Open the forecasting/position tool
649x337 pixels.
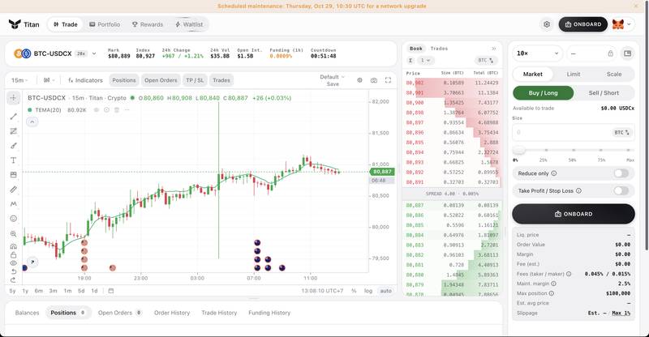click(x=13, y=175)
